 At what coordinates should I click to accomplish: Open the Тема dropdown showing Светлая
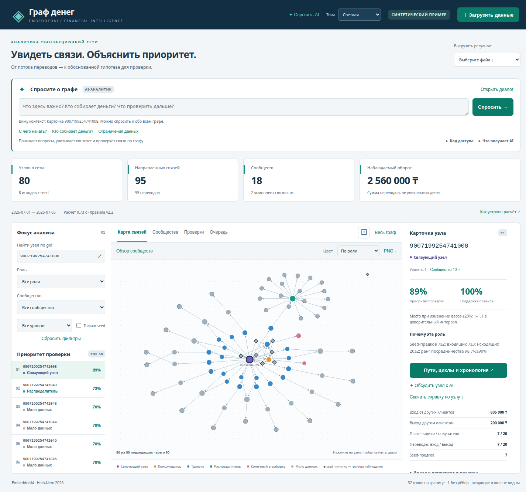click(360, 15)
